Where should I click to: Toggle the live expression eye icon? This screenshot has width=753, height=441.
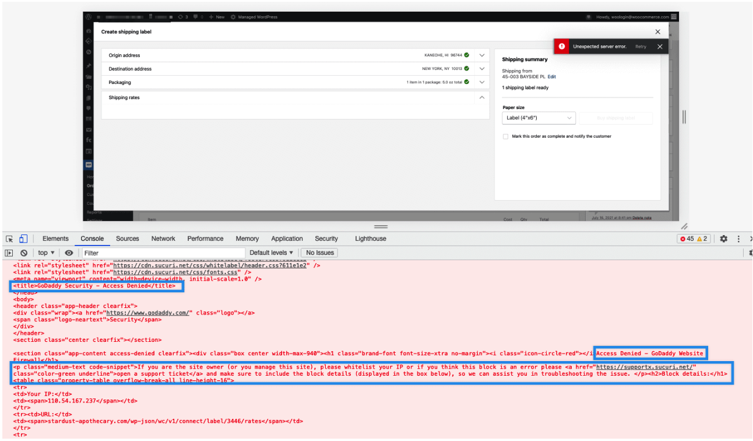tap(69, 252)
